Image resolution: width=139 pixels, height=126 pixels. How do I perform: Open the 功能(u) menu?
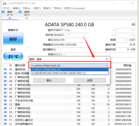pyautogui.click(x=27, y=8)
